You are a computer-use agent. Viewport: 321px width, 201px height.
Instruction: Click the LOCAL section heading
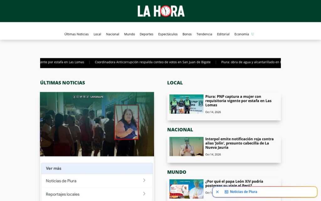pyautogui.click(x=175, y=83)
